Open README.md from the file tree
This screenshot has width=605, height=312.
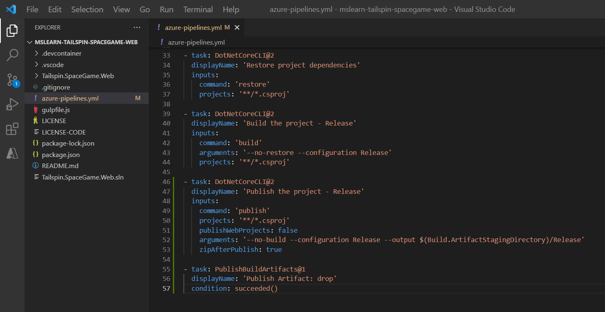point(60,166)
